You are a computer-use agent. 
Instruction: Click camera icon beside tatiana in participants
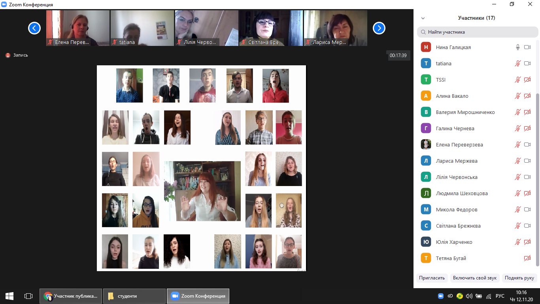click(x=527, y=64)
